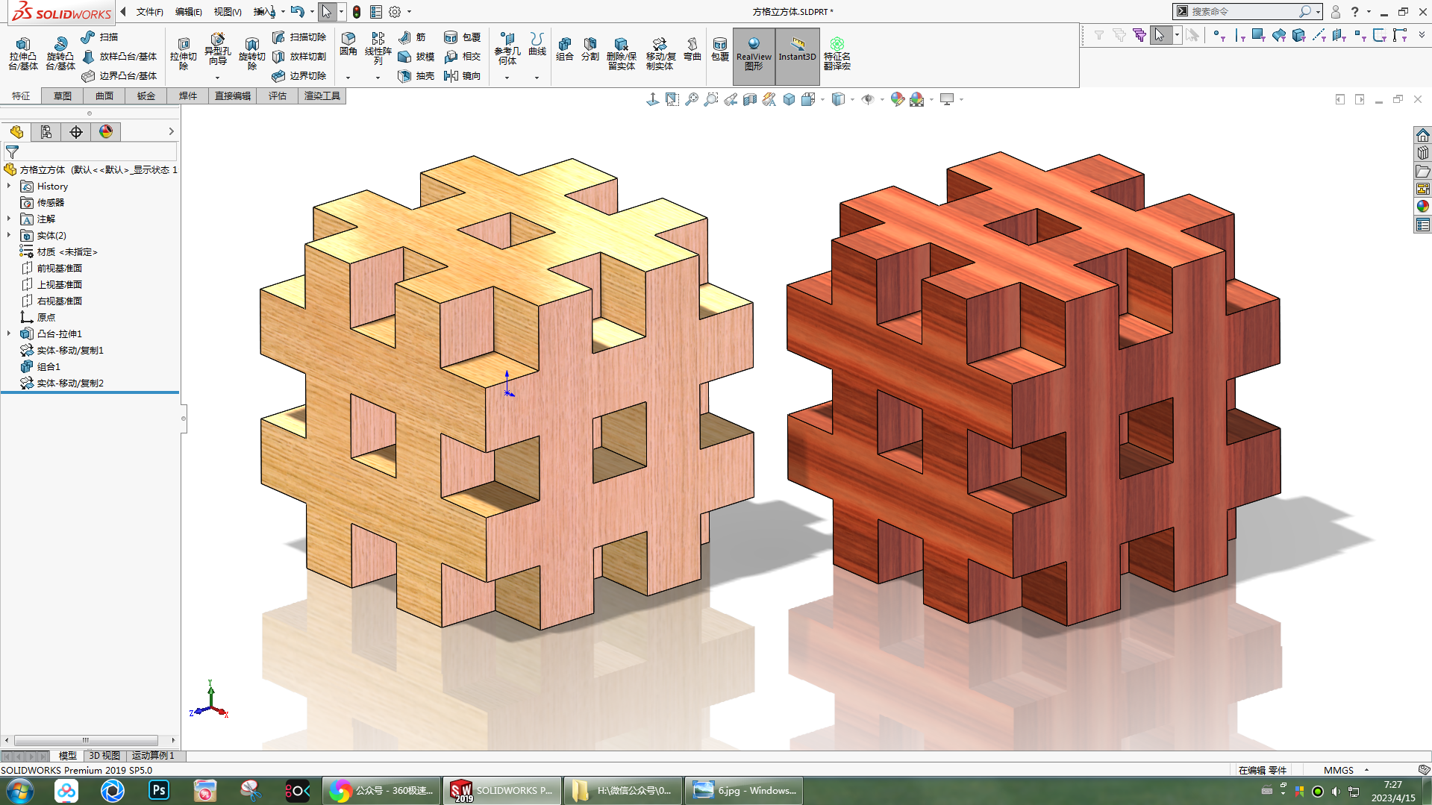Switch to the 草图 sketch tab
Viewport: 1432px width, 805px height.
tap(63, 95)
